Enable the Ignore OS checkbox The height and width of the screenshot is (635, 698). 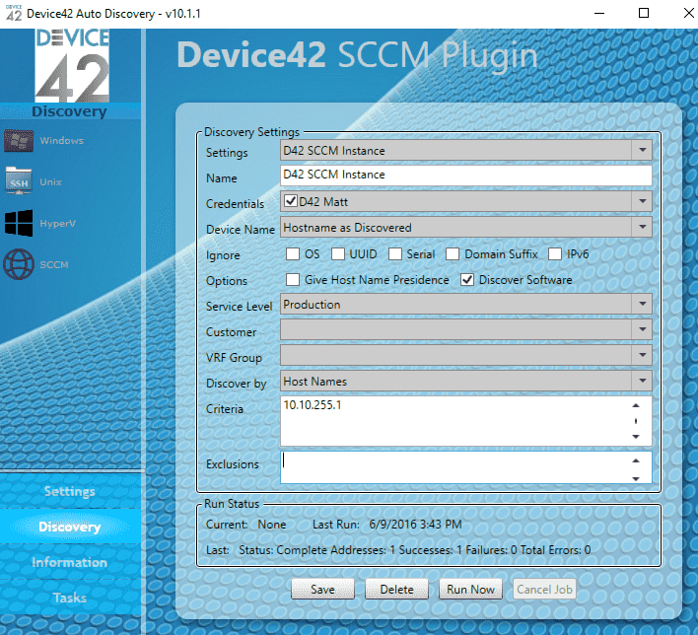point(293,253)
